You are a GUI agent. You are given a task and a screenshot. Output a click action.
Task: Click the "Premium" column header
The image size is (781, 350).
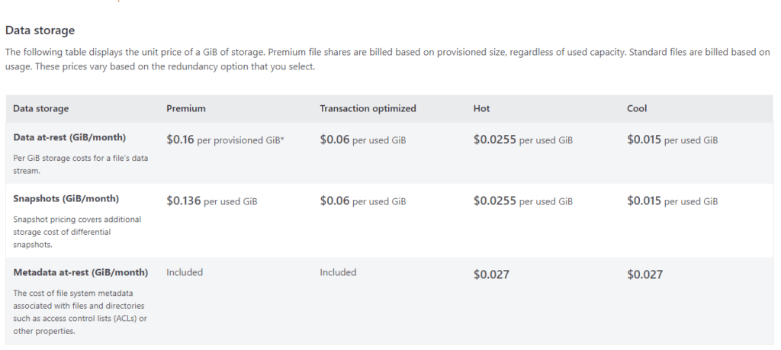click(x=186, y=108)
